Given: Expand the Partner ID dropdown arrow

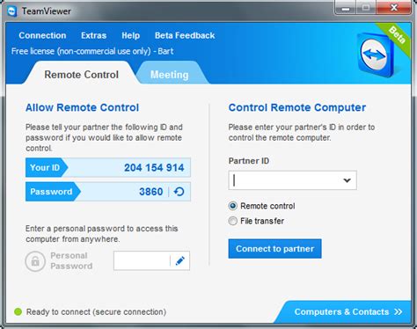Looking at the screenshot, I should pyautogui.click(x=347, y=180).
